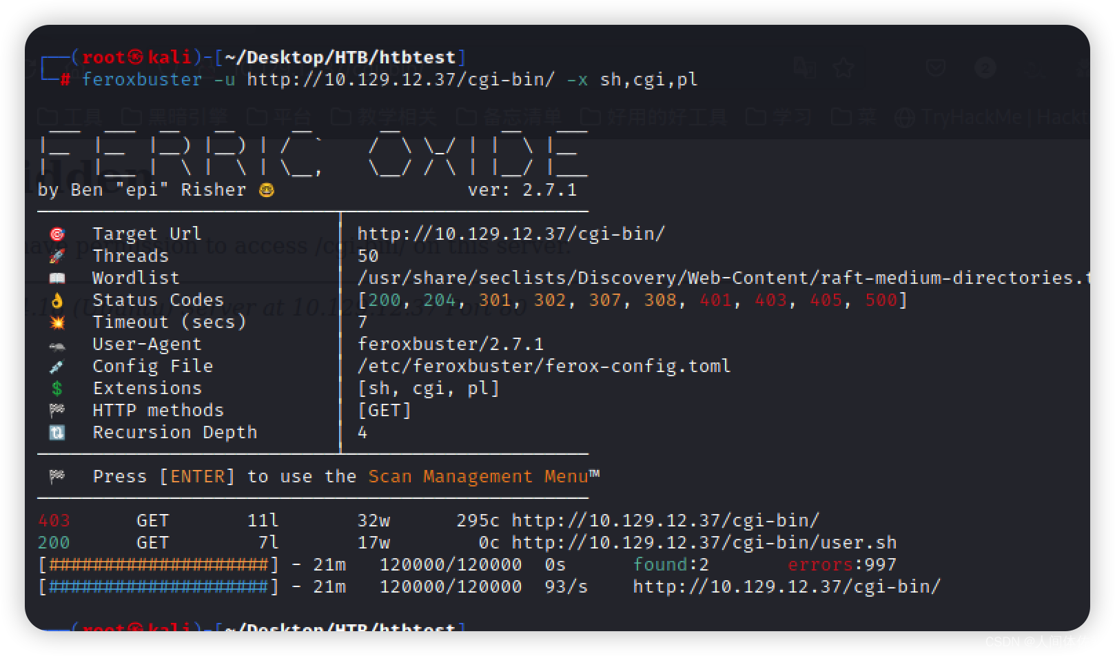This screenshot has width=1115, height=656.
Task: Click status code '204' in the Status Codes list
Action: [x=440, y=300]
